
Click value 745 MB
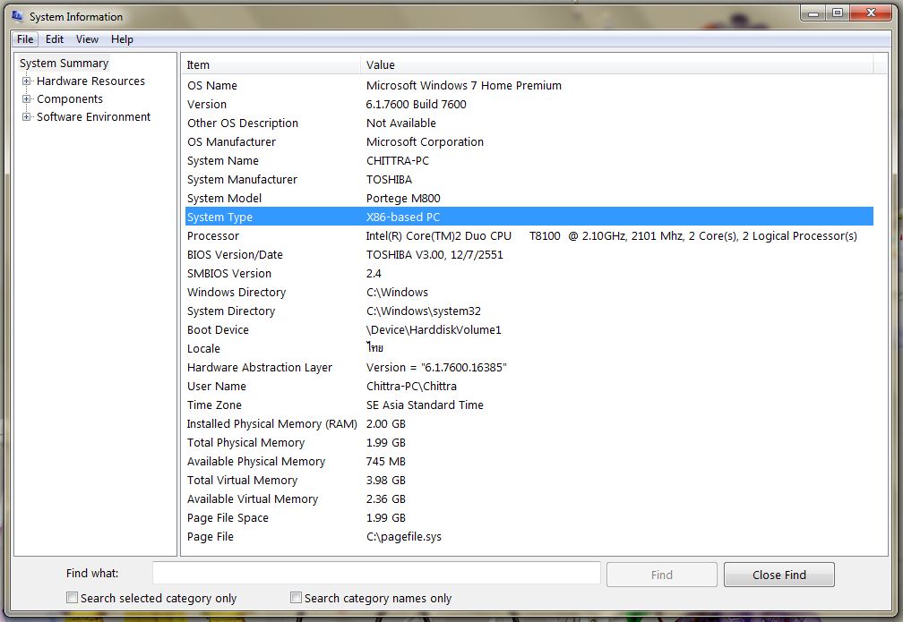385,462
